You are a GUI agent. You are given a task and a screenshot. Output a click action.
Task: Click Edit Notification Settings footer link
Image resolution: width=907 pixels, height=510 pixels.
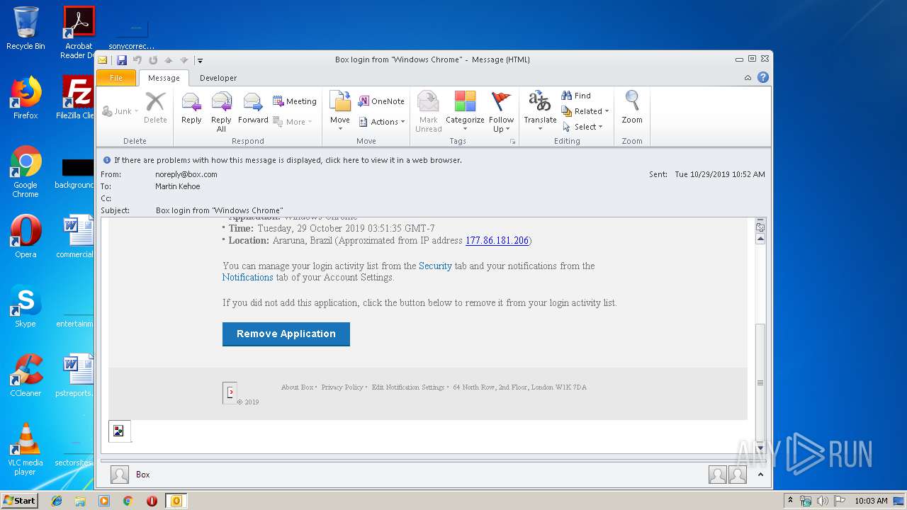(408, 387)
